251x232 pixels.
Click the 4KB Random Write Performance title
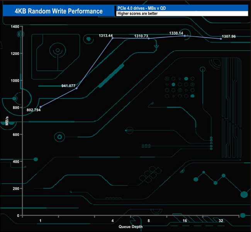click(58, 11)
